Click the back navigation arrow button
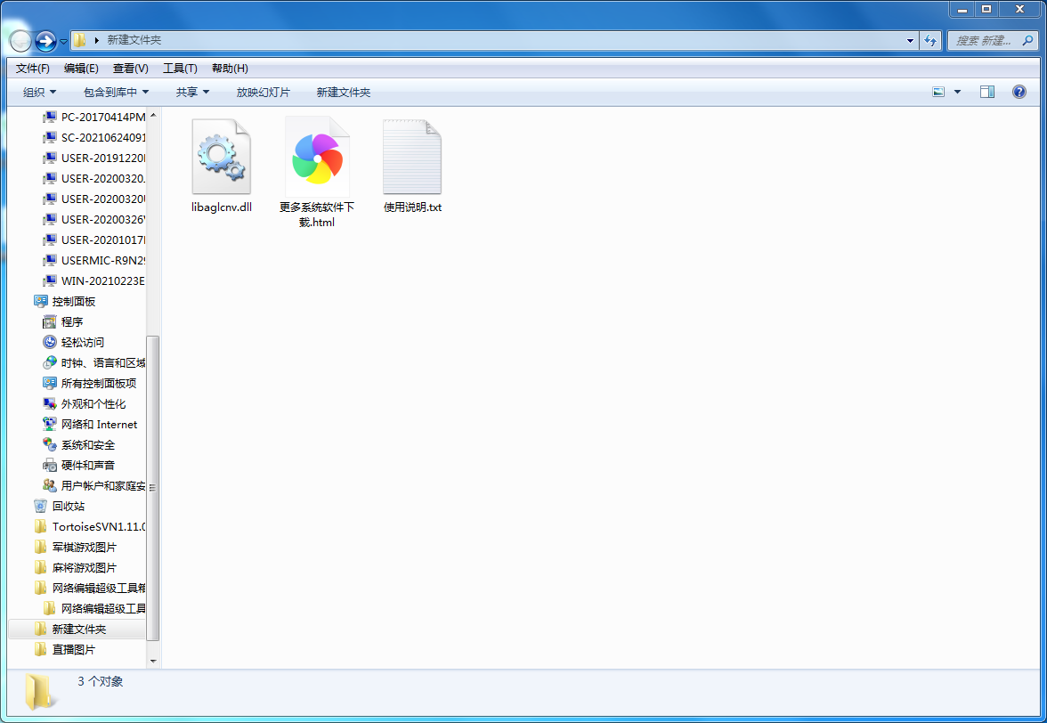 [x=20, y=41]
